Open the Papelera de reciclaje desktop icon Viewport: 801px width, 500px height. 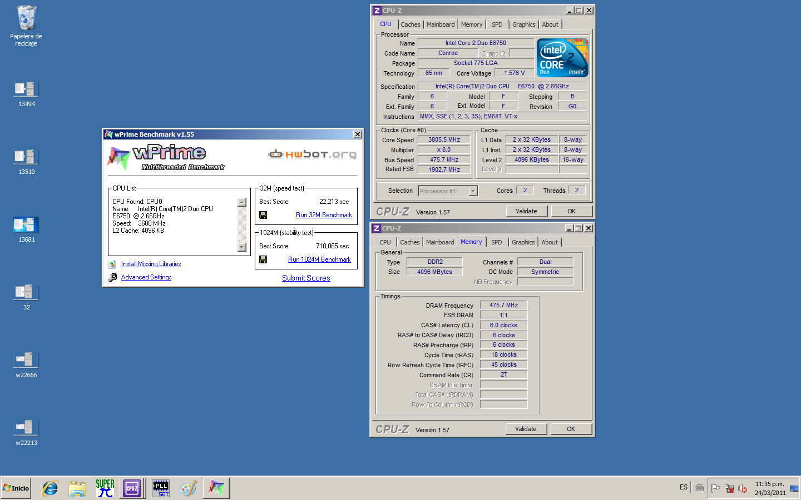coord(26,26)
